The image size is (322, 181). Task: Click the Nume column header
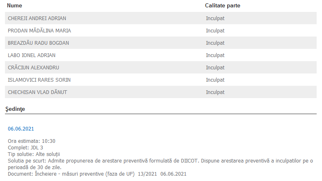[14, 6]
